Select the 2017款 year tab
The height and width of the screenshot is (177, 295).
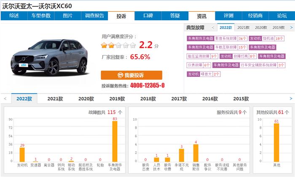point(179,99)
